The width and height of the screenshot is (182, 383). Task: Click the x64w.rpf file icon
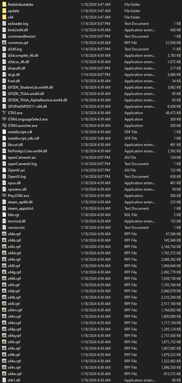4,374
